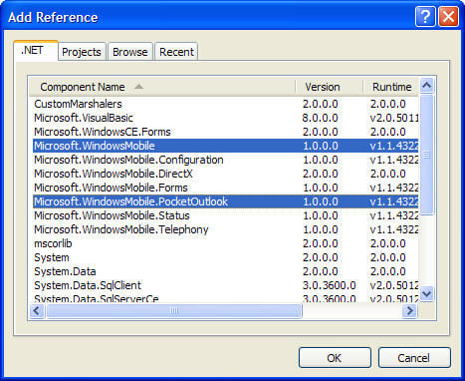Click version 8.0.0.0 of Microsoft.VisualBasic

pos(320,118)
